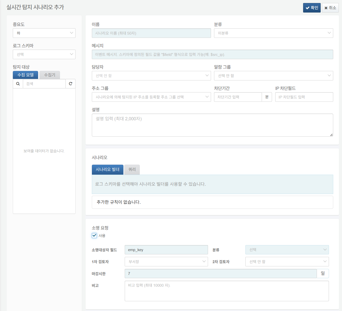Click the 메시지 event message input field
Viewport: 342px width, 311px height.
[212, 54]
